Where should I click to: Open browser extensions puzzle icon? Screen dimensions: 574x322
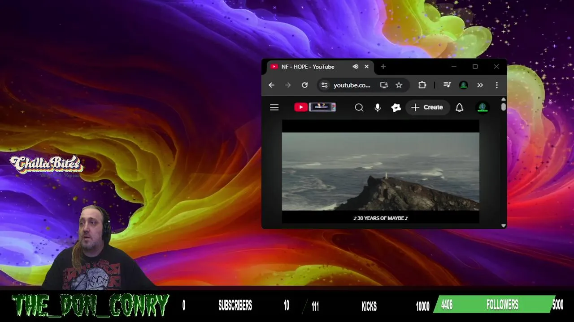pyautogui.click(x=422, y=85)
